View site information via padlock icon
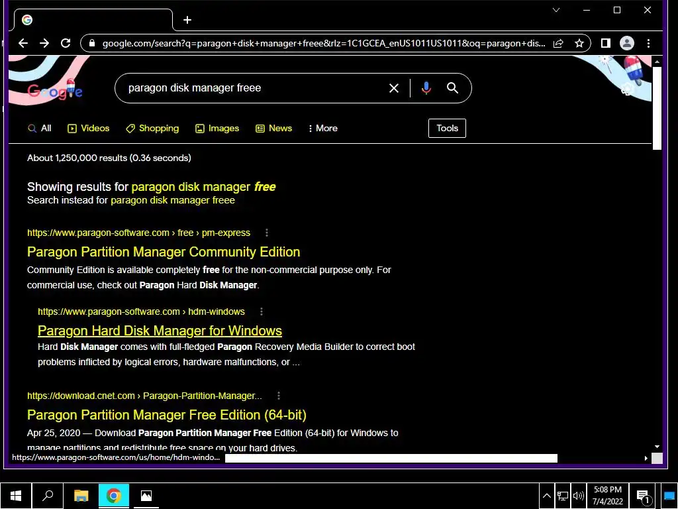This screenshot has height=509, width=678. pos(91,43)
